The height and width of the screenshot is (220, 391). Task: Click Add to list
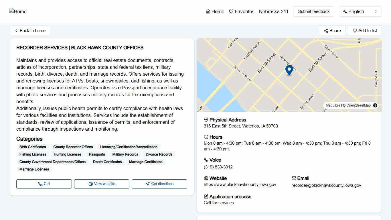(365, 30)
